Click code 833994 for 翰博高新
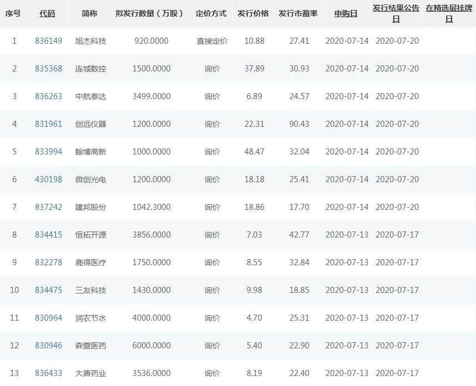 (48, 152)
